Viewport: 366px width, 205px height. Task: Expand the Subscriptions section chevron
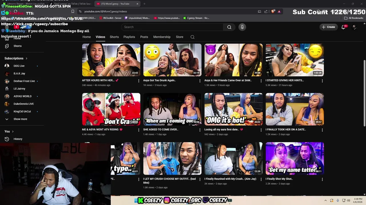pyautogui.click(x=27, y=58)
